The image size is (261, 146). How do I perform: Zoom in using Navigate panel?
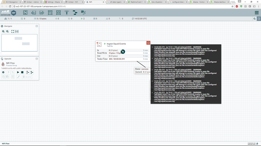(3, 31)
